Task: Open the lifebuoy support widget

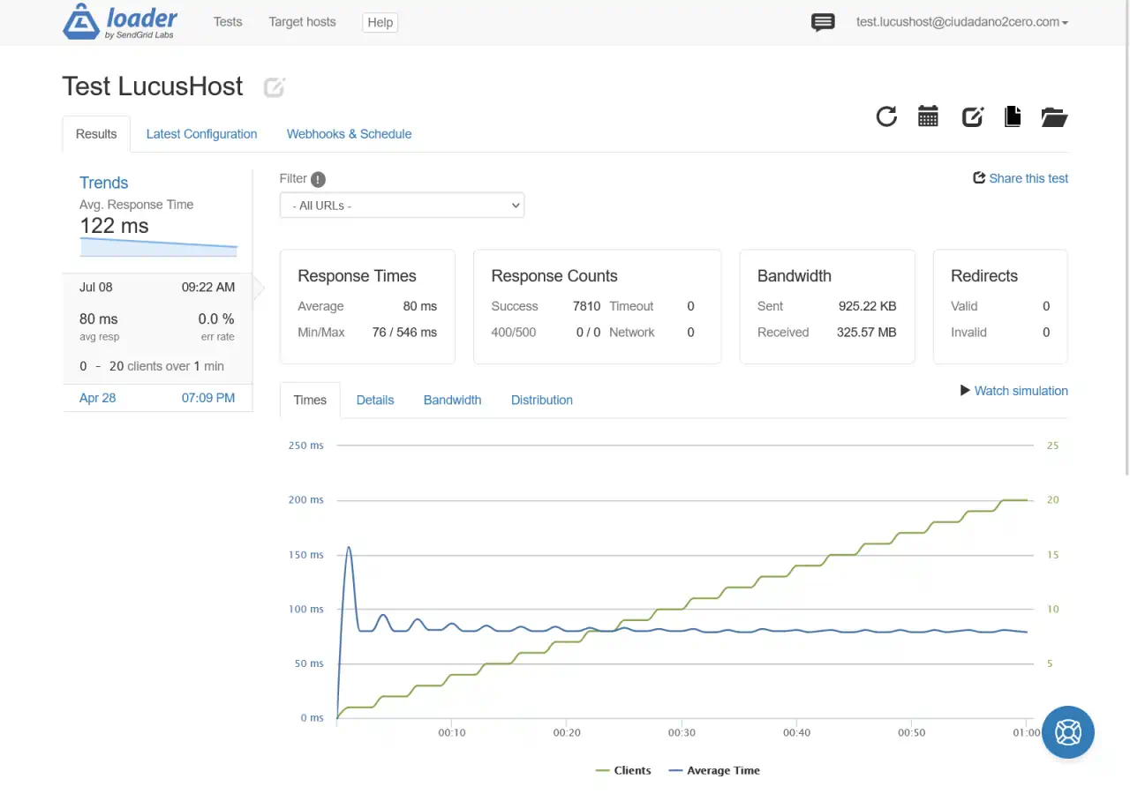Action: click(x=1068, y=732)
